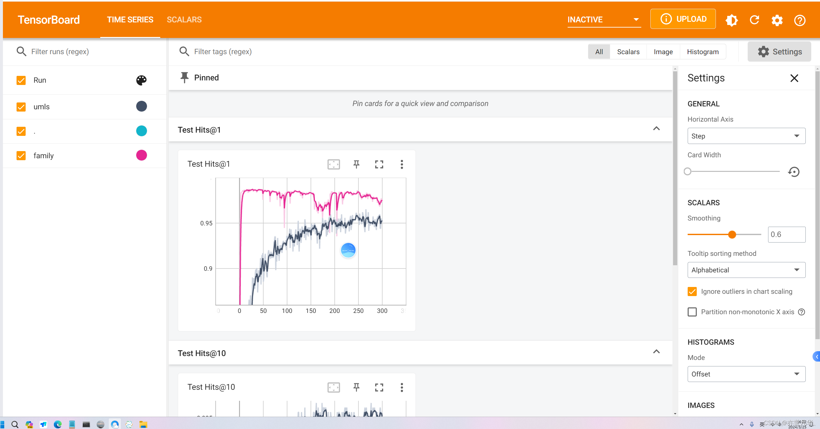Disable Ignore outliers in chart scaling
Viewport: 820px width, 429px height.
click(x=692, y=292)
